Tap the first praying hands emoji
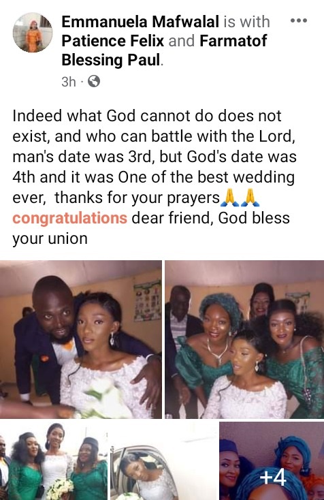Screen dimensions: 324x500 (229, 198)
